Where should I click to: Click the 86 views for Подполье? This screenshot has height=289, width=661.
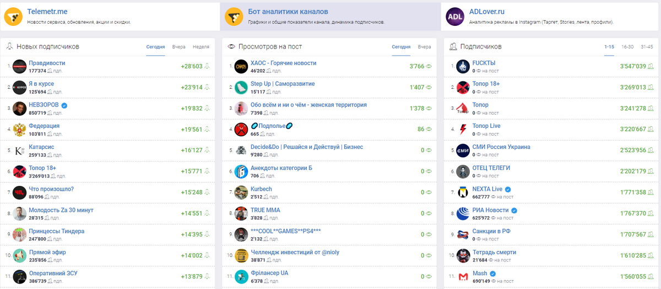pos(421,129)
